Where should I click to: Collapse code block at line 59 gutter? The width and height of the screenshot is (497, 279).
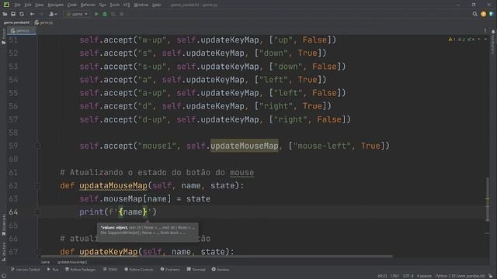coord(37,146)
